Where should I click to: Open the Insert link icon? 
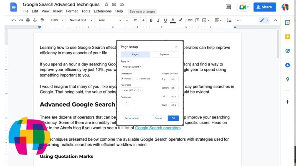[x=190, y=20]
